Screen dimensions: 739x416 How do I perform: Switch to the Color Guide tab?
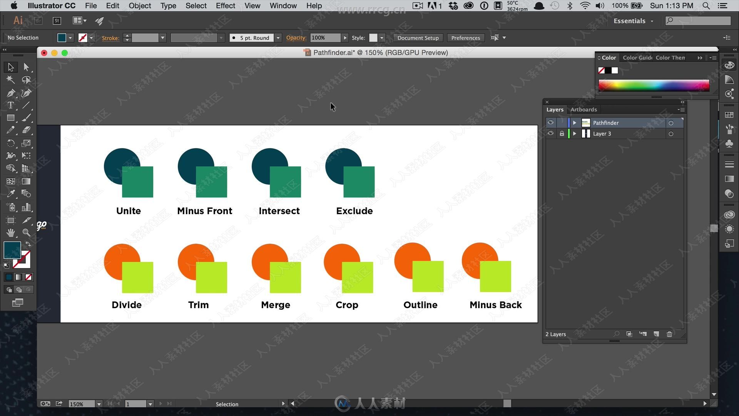[637, 57]
